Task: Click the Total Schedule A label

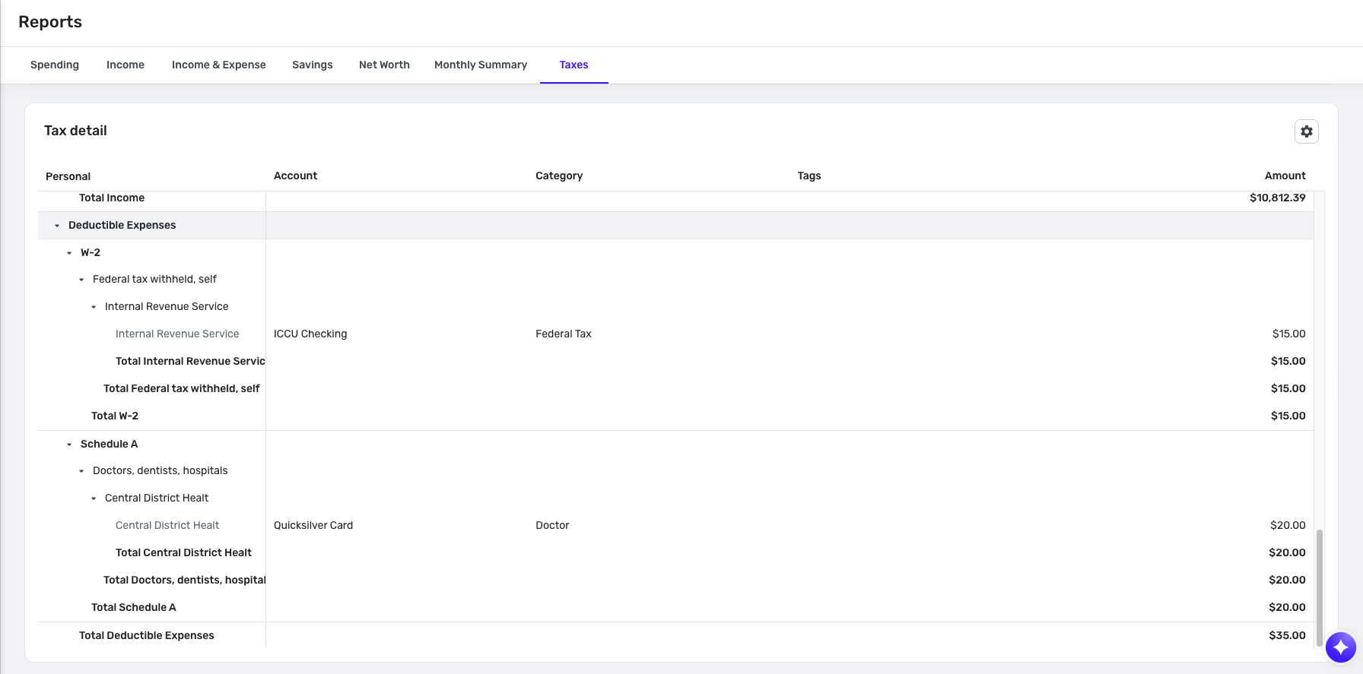Action: coord(134,607)
